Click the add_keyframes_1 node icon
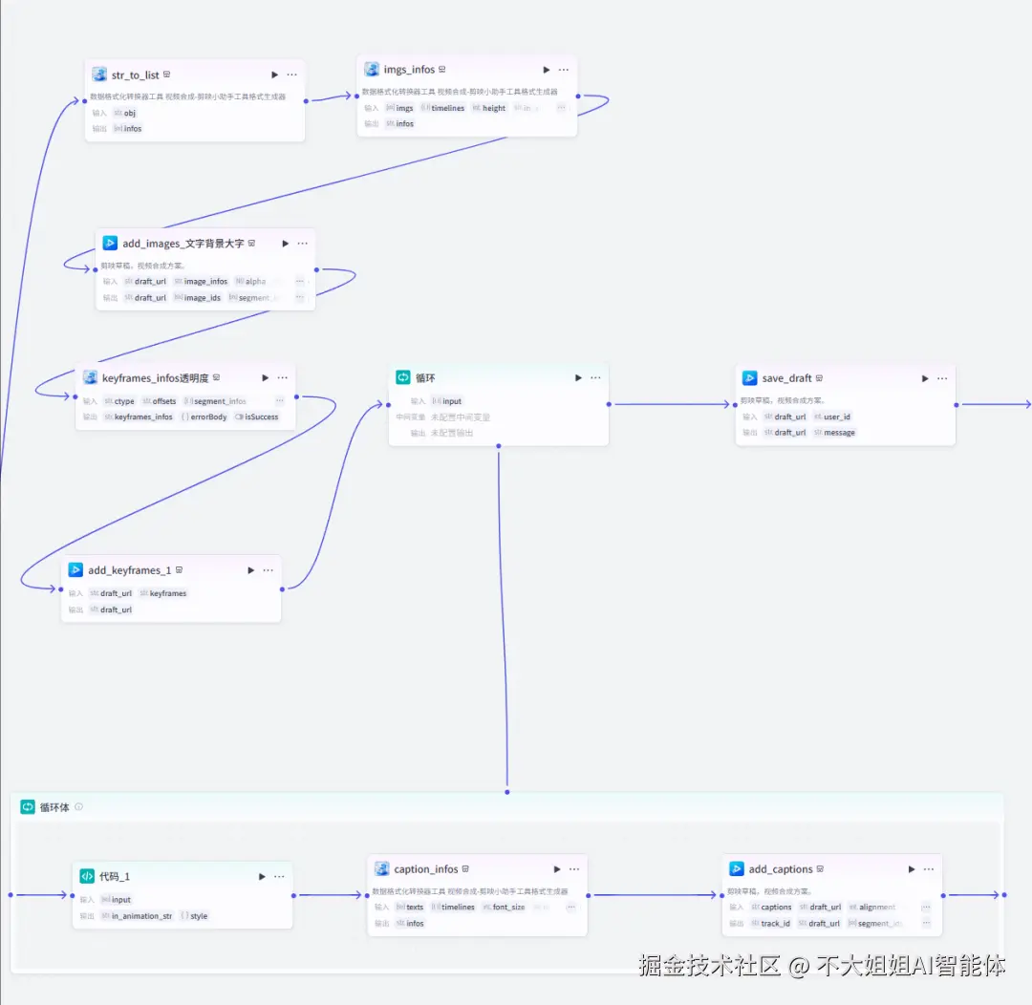Screen dimensions: 1032x1005 click(x=75, y=569)
